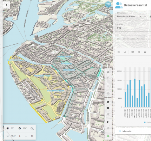Click the circle draw tool icon
This screenshot has width=151, height=141.
tap(108, 78)
